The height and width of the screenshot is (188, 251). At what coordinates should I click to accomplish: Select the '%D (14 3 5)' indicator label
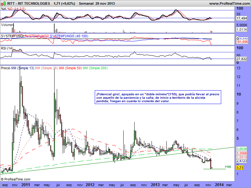click(x=16, y=9)
